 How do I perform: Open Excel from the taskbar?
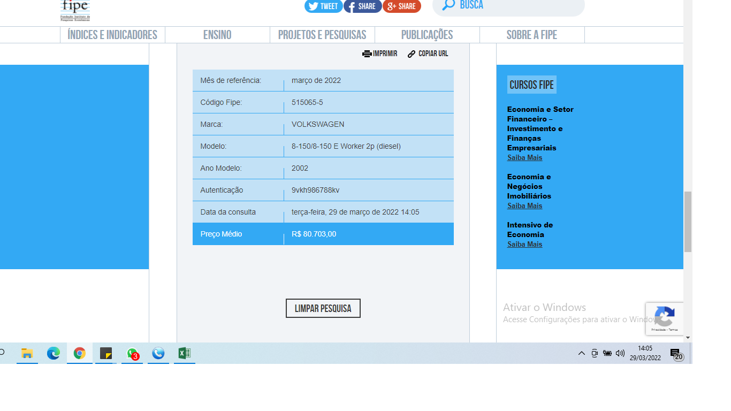click(184, 353)
